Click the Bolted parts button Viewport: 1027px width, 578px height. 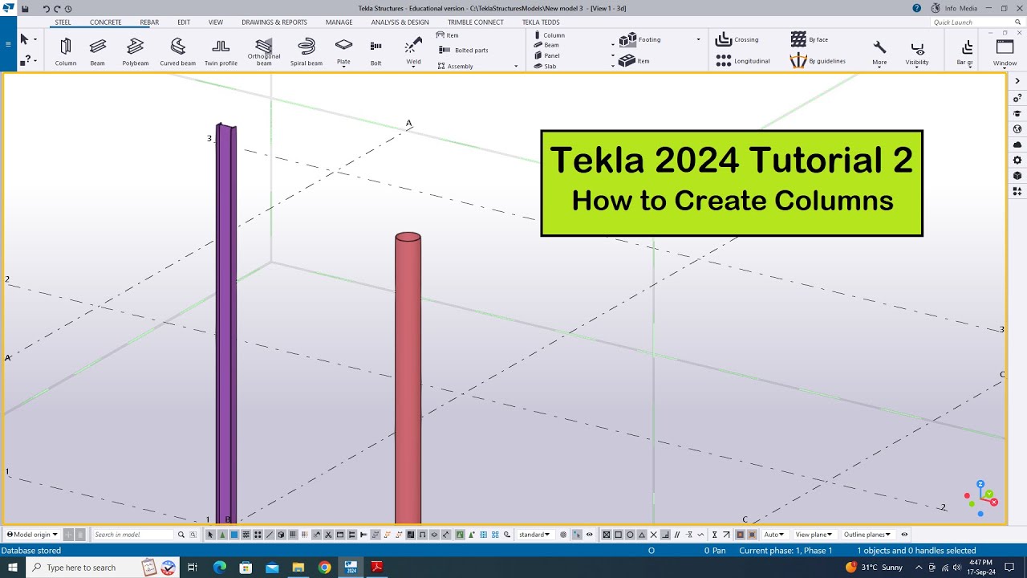click(x=464, y=51)
